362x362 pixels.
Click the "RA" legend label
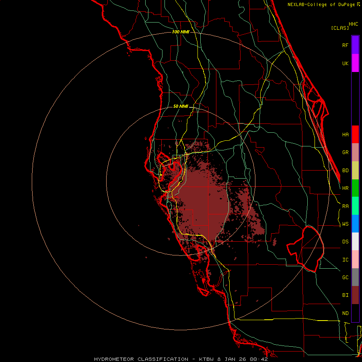pyautogui.click(x=345, y=206)
